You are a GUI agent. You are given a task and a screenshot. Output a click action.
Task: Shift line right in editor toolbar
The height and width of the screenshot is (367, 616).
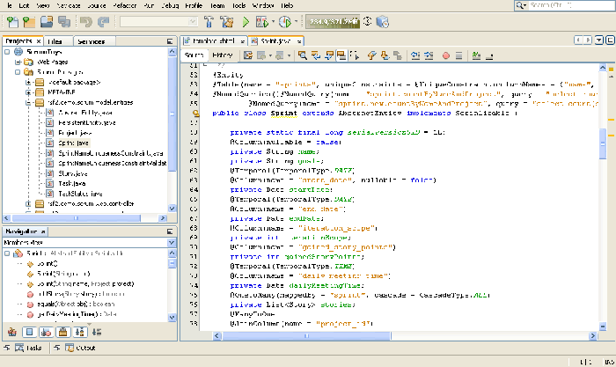[429, 55]
